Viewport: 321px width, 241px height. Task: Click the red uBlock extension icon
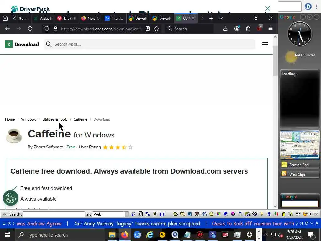point(259,28)
